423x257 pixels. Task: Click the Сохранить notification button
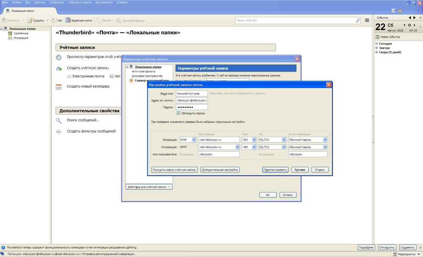[407, 247]
